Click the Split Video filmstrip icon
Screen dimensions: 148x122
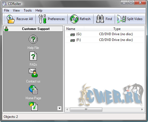pyautogui.click(x=122, y=19)
